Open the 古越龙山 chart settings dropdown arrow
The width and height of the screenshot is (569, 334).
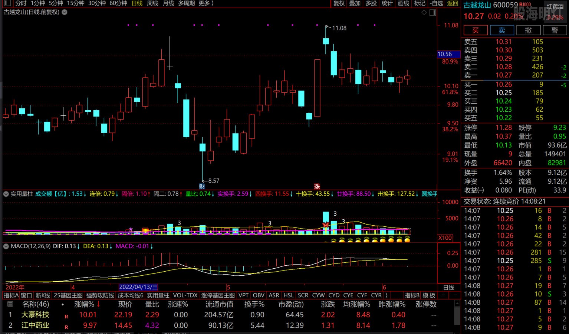coord(65,12)
